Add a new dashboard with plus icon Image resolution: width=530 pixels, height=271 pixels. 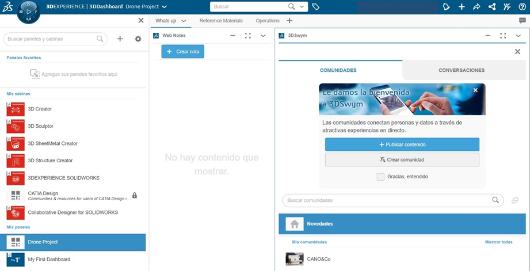pos(120,39)
